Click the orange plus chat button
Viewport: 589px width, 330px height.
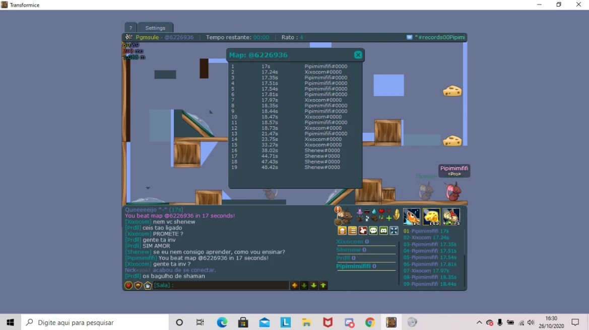pos(294,285)
